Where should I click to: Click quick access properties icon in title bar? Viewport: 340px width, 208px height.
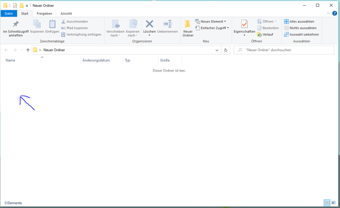pyautogui.click(x=15, y=5)
